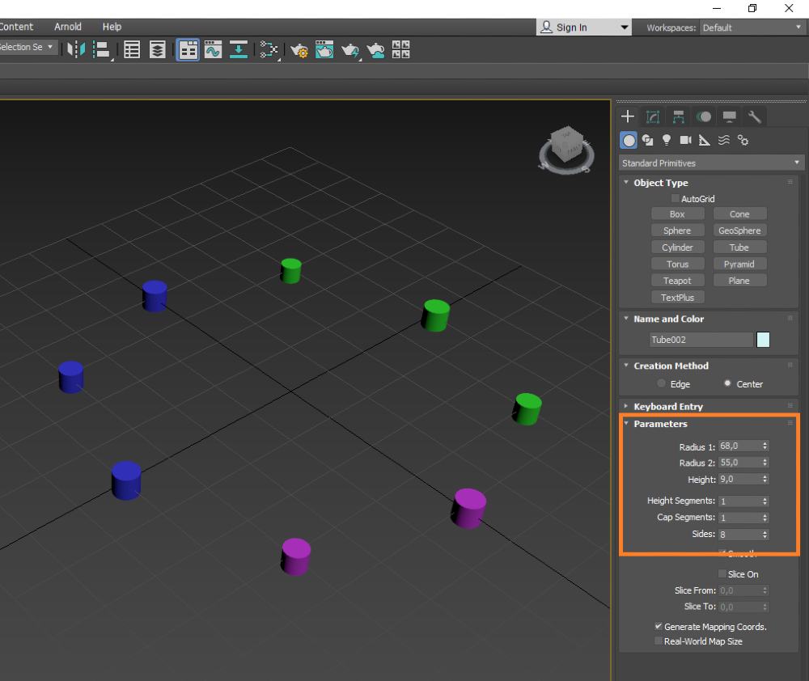Open the Schematic View
The image size is (809, 681).
coord(269,49)
